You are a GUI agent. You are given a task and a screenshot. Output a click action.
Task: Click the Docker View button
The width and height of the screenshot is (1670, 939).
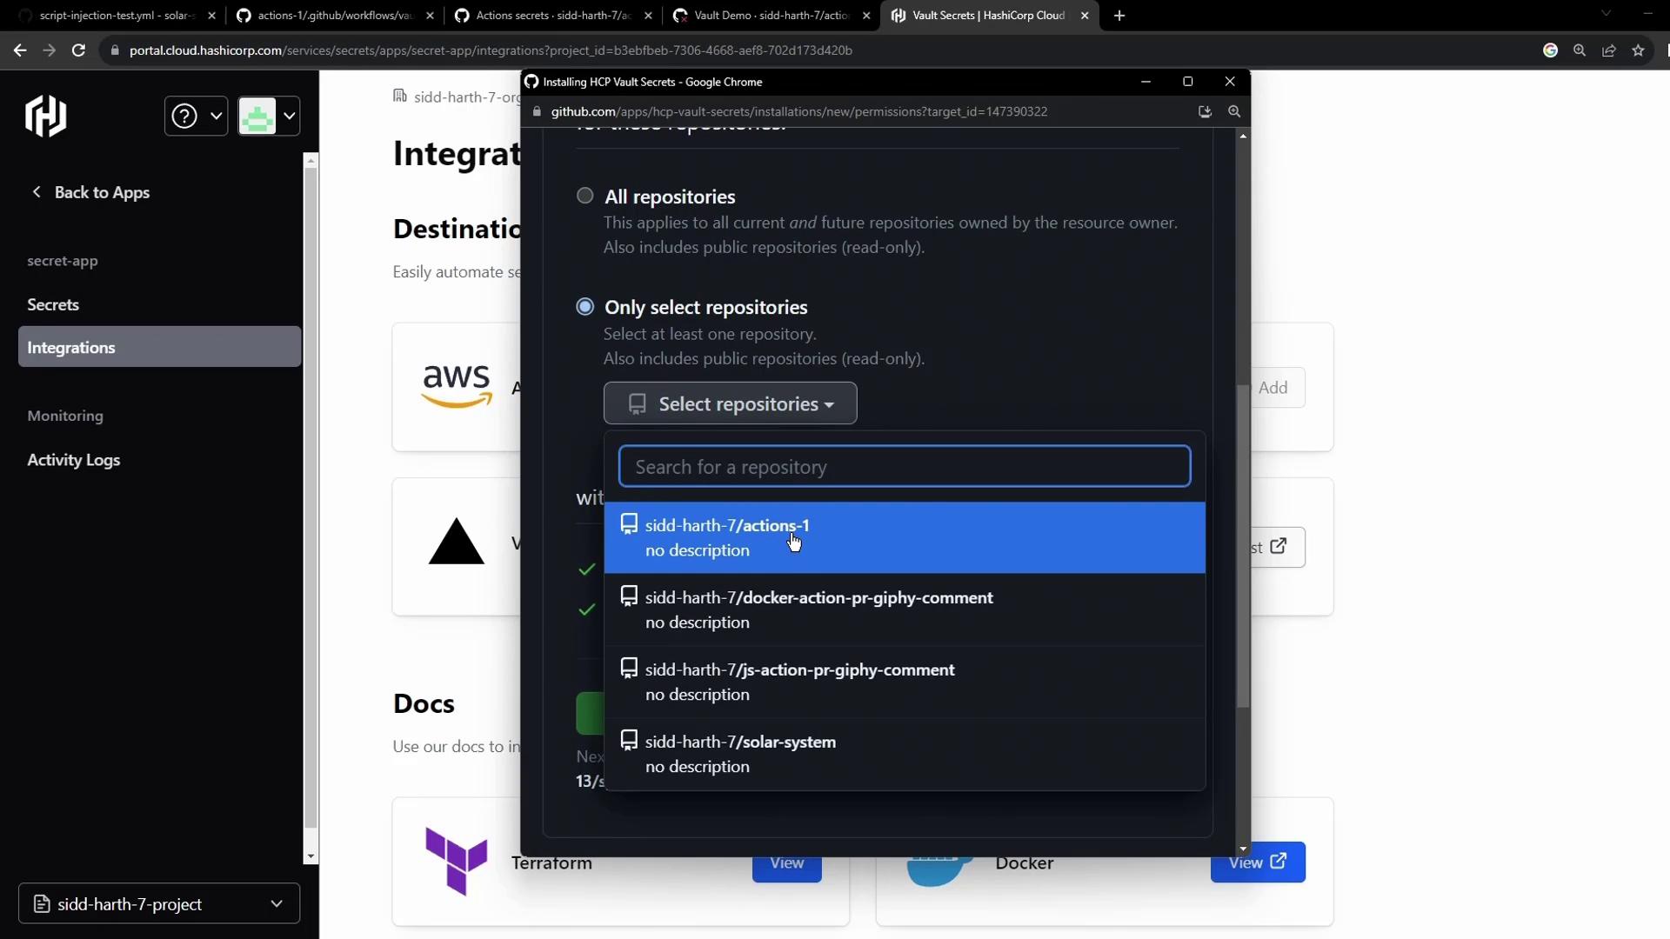[1257, 862]
